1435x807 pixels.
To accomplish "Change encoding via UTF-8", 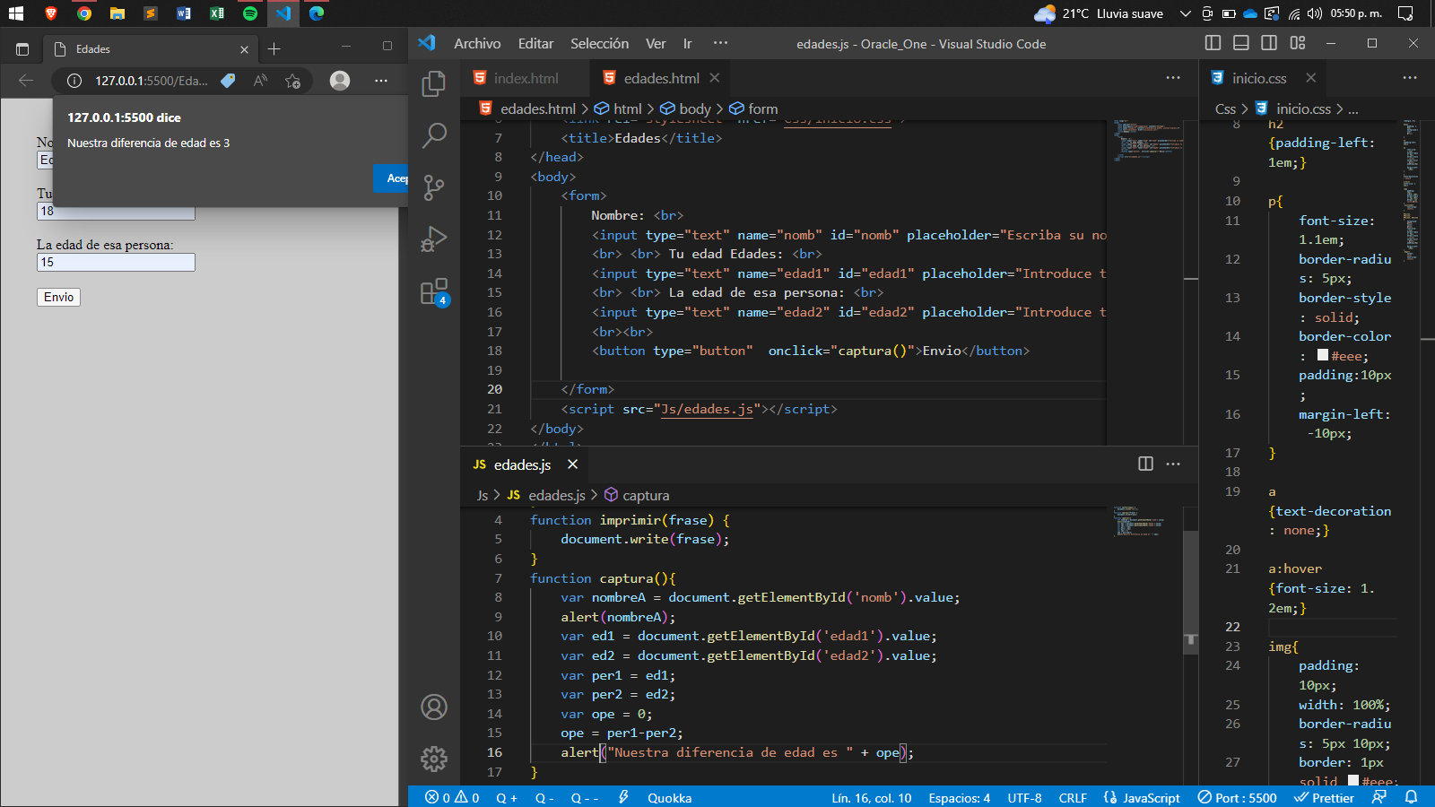I will 1024,797.
